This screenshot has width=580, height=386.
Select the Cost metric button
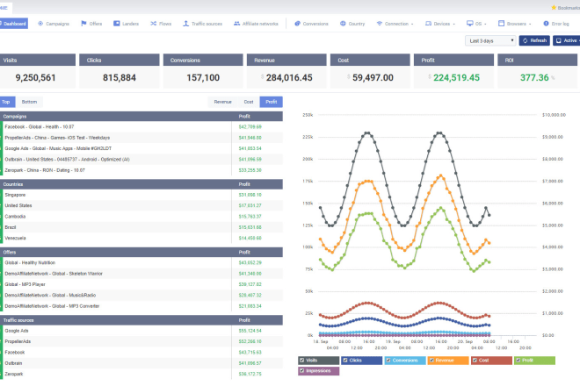pyautogui.click(x=249, y=102)
